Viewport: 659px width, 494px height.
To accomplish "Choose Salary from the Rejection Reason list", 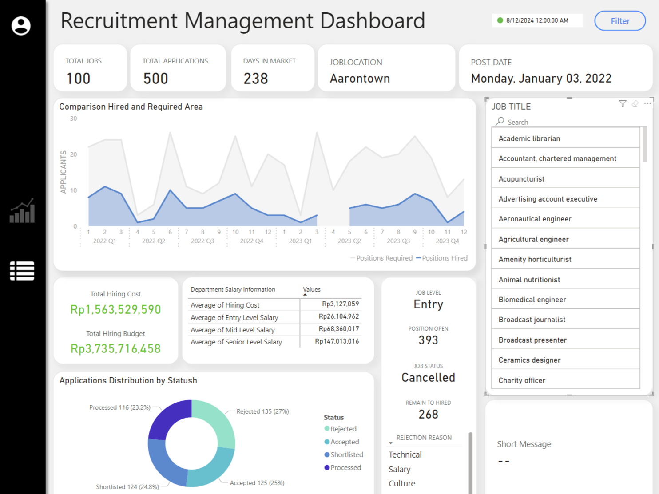I will pyautogui.click(x=399, y=469).
